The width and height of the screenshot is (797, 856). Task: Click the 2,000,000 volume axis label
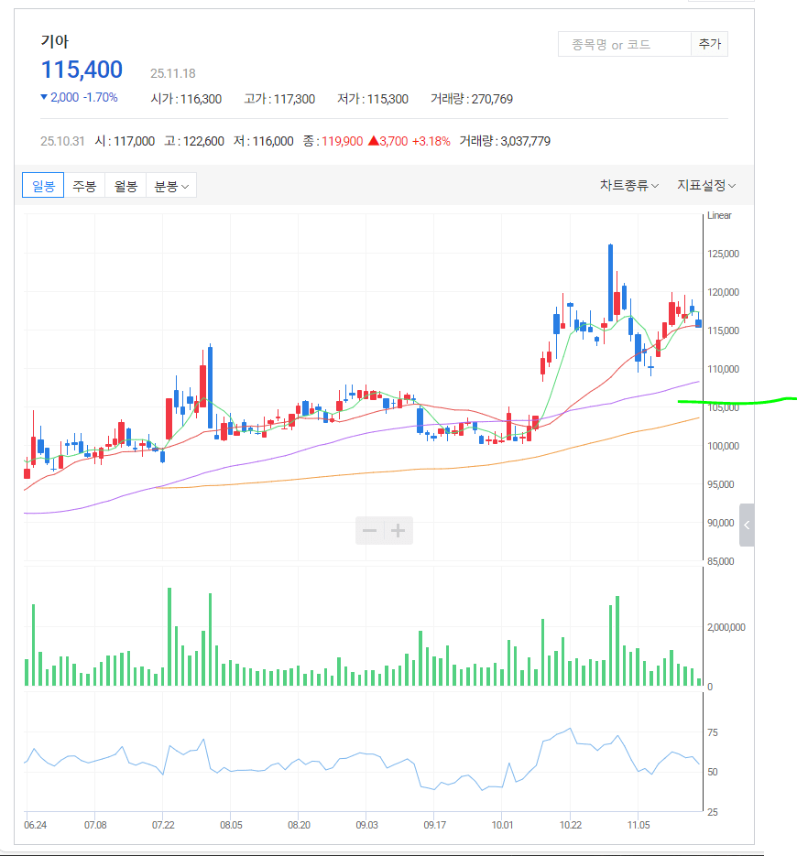[x=726, y=627]
